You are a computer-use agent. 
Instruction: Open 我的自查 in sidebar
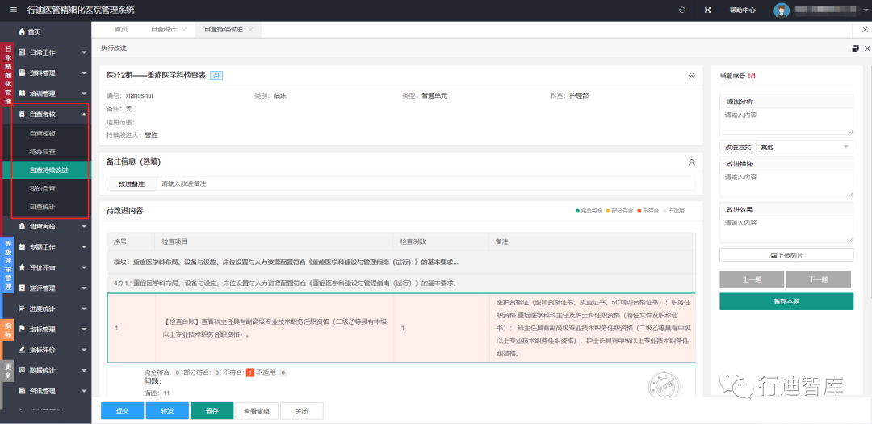tap(42, 189)
